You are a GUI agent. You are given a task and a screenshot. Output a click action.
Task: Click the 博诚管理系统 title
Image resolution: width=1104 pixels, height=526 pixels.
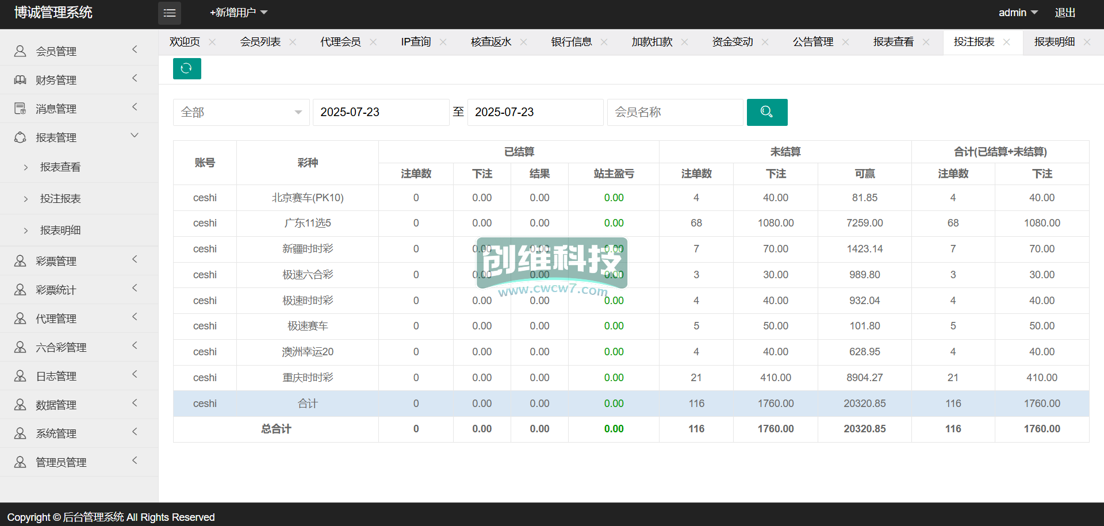pyautogui.click(x=53, y=13)
